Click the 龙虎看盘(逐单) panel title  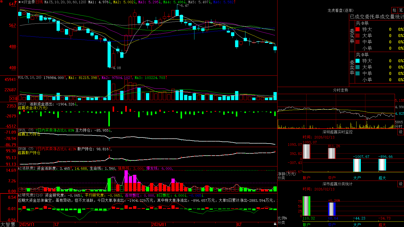[x=340, y=10]
